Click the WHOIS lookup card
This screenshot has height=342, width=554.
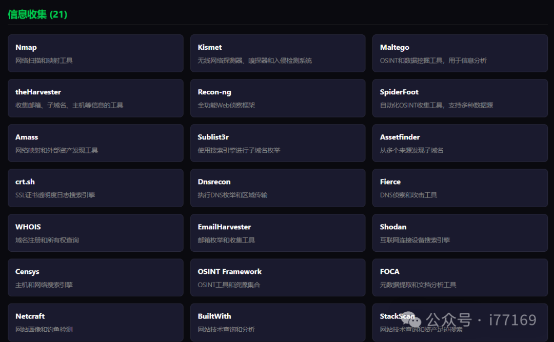[x=95, y=233]
